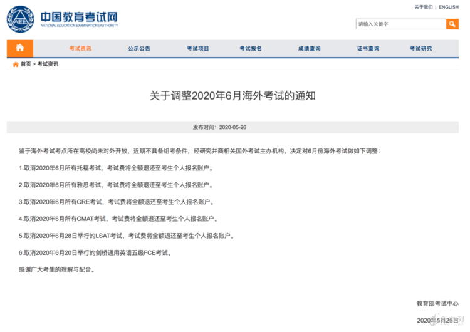
Task: Select 公示公告 in the navigation bar
Action: coord(139,48)
